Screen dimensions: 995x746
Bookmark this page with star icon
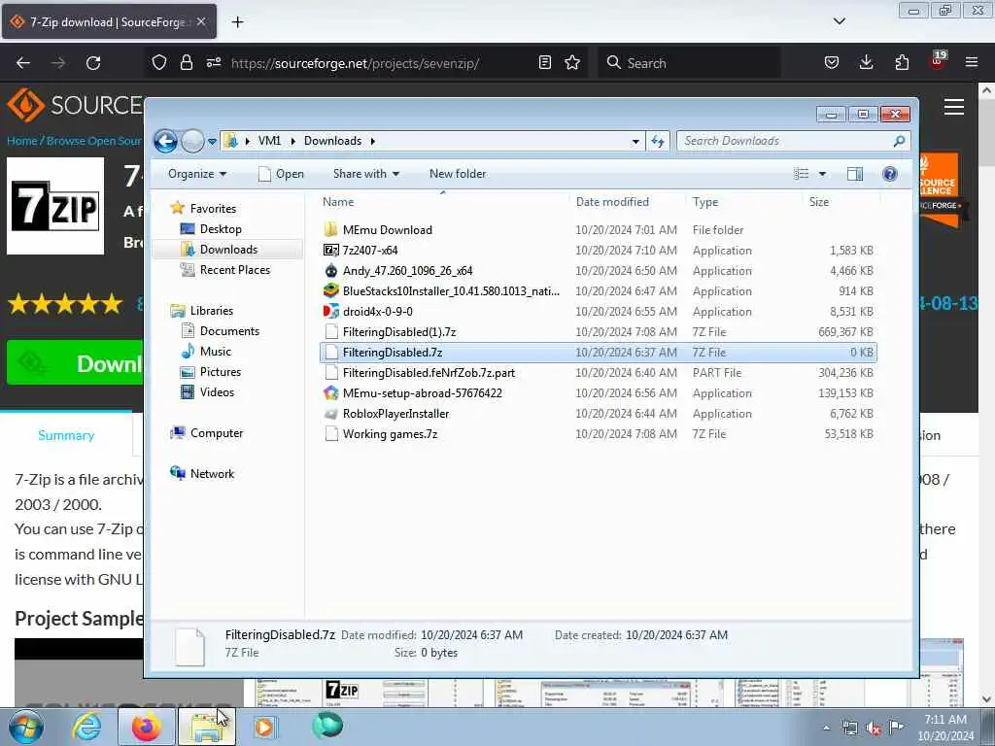(x=572, y=62)
